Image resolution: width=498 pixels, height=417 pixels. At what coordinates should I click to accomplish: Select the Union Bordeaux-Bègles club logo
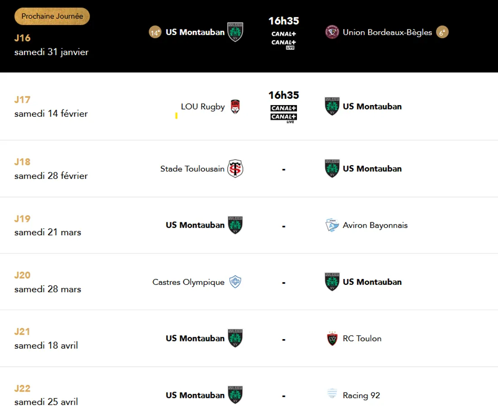[x=332, y=32]
